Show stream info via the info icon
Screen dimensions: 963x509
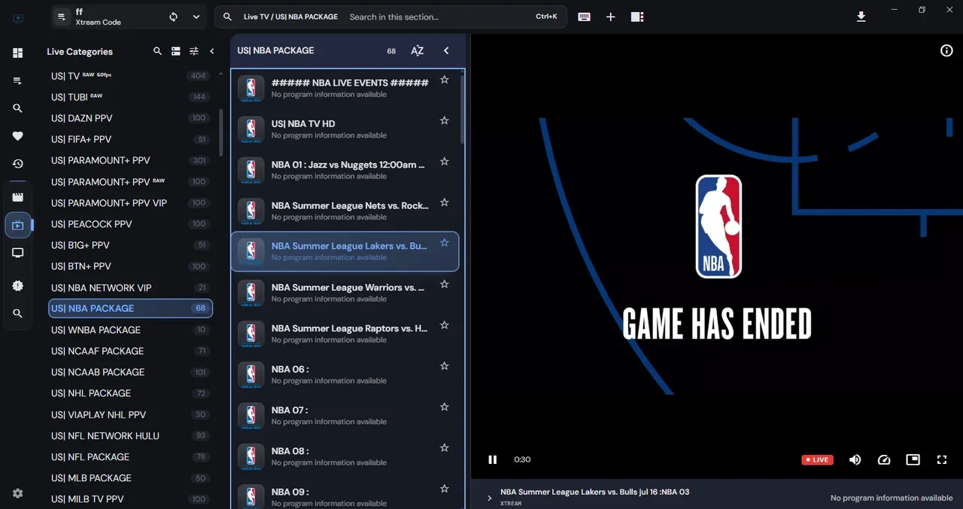coord(946,50)
